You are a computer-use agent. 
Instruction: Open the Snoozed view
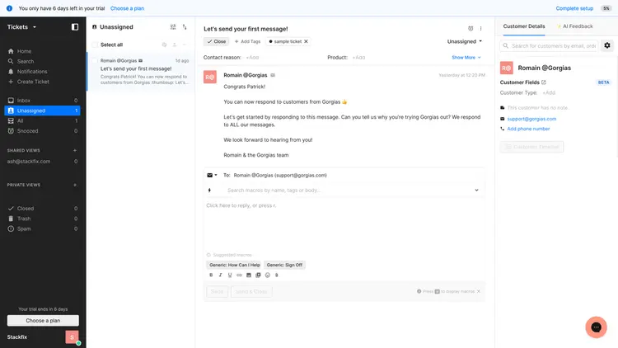[42, 131]
